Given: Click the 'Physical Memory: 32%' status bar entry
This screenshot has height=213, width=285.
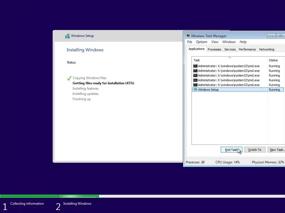Looking at the screenshot, I should (268, 162).
